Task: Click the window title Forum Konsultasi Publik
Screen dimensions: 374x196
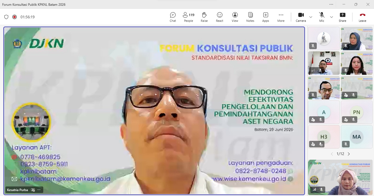Action: (x=34, y=4)
